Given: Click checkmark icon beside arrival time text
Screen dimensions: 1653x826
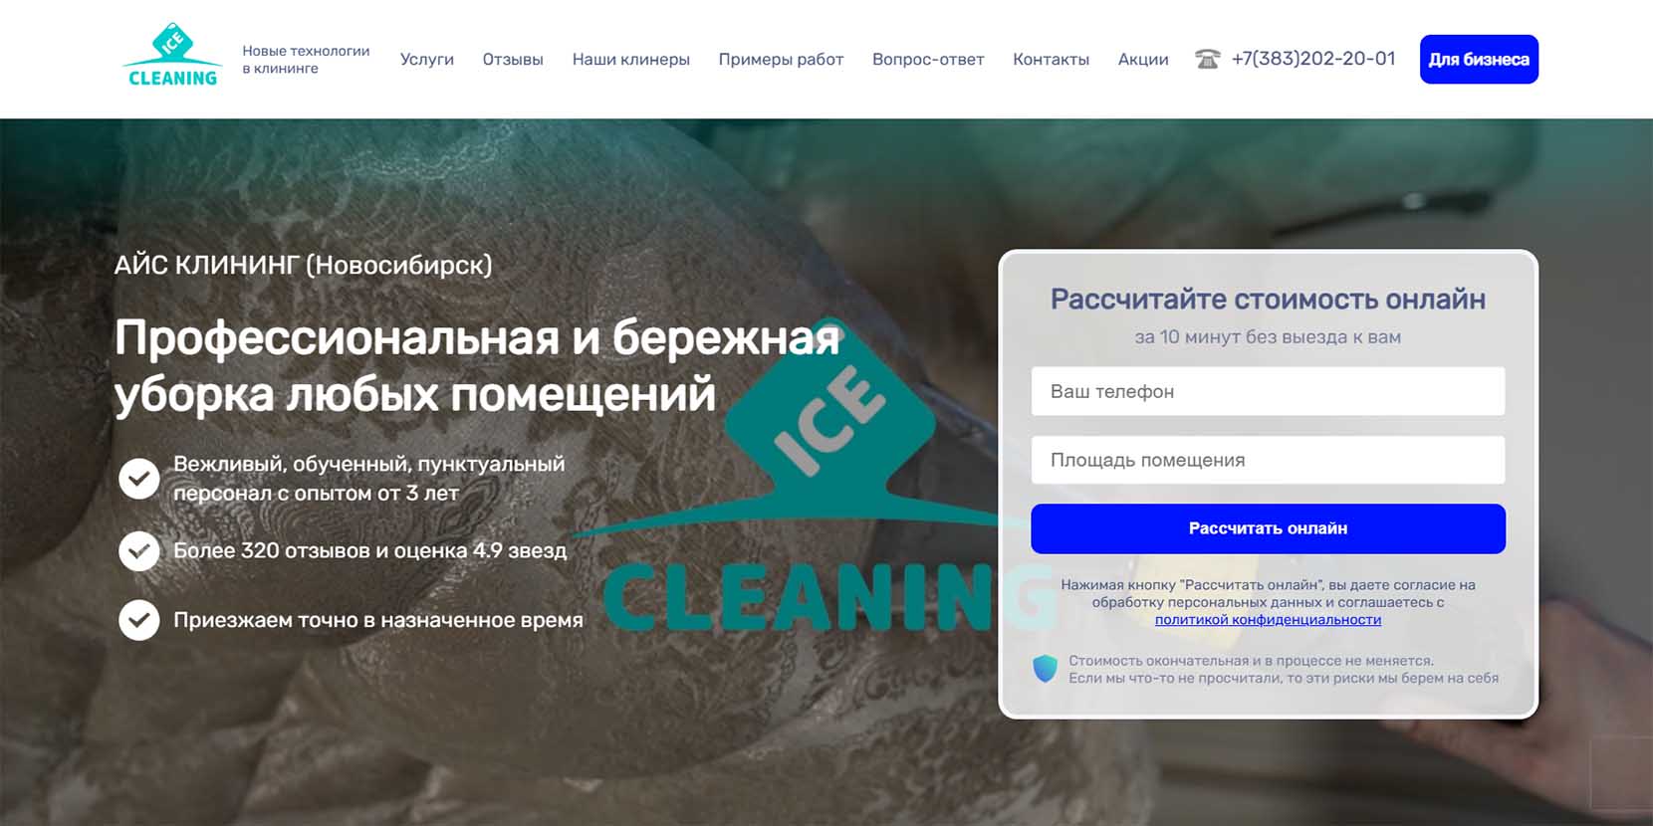Looking at the screenshot, I should point(139,620).
